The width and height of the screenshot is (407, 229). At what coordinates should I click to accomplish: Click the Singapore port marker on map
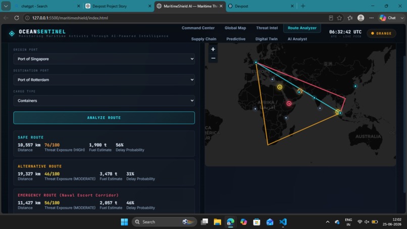[x=340, y=113]
